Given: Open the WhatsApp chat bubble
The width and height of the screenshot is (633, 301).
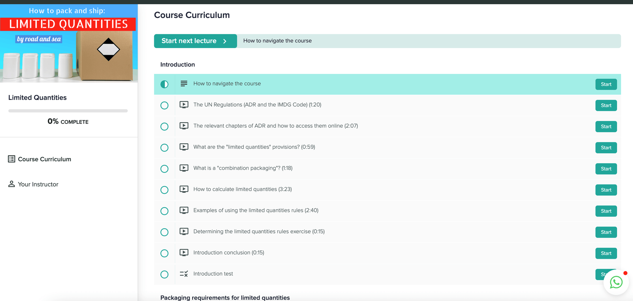Looking at the screenshot, I should (616, 282).
